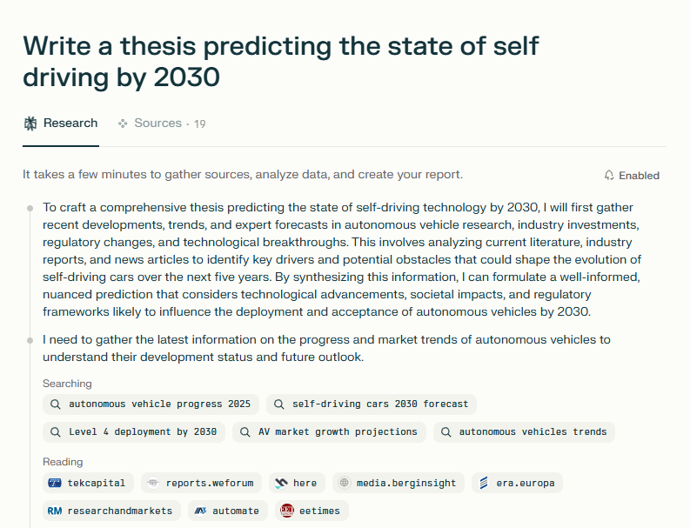
Task: Click the reports.weforum source favicon
Action: [153, 483]
